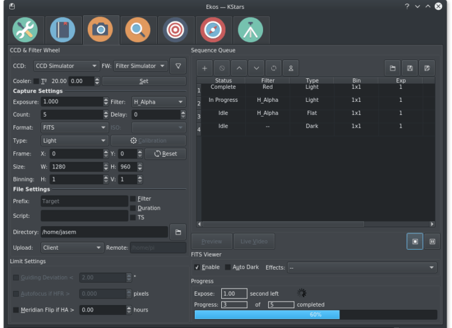Open the Align compass module icon
The image size is (452, 328).
click(x=212, y=29)
